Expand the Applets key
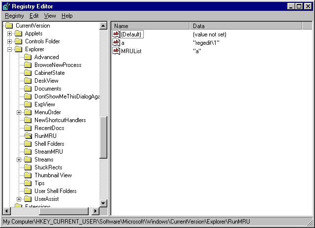315x228 pixels. 9,33
